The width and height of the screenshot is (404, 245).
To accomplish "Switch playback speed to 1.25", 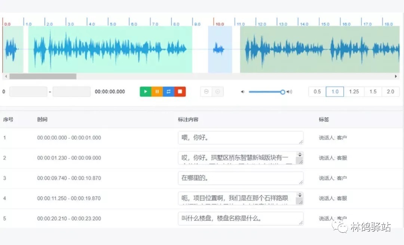I will coord(354,92).
